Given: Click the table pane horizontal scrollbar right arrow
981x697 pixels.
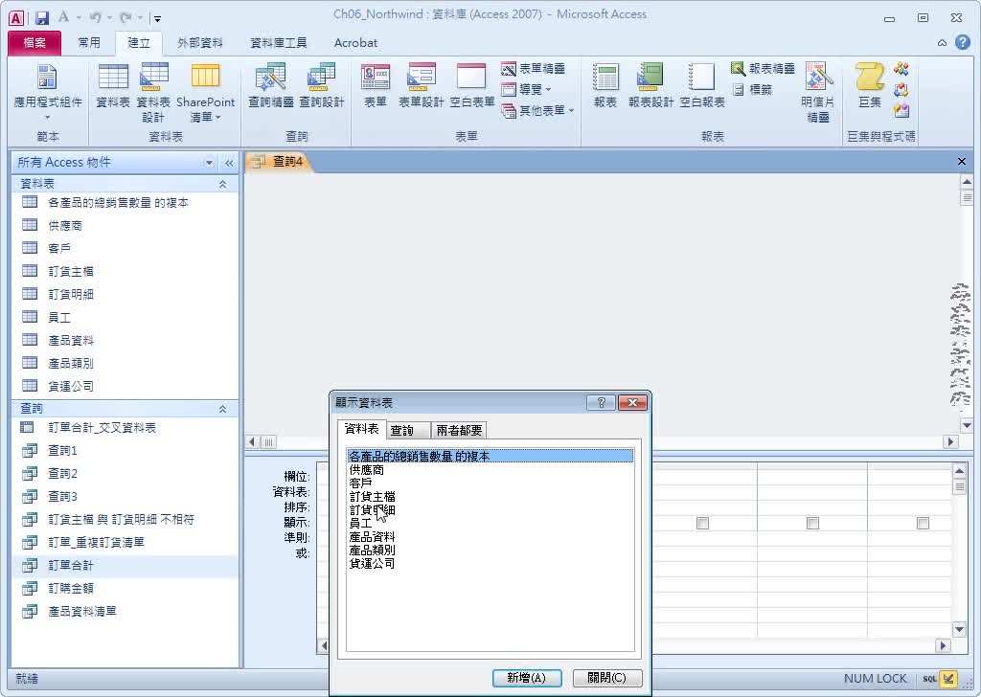Looking at the screenshot, I should tap(951, 442).
